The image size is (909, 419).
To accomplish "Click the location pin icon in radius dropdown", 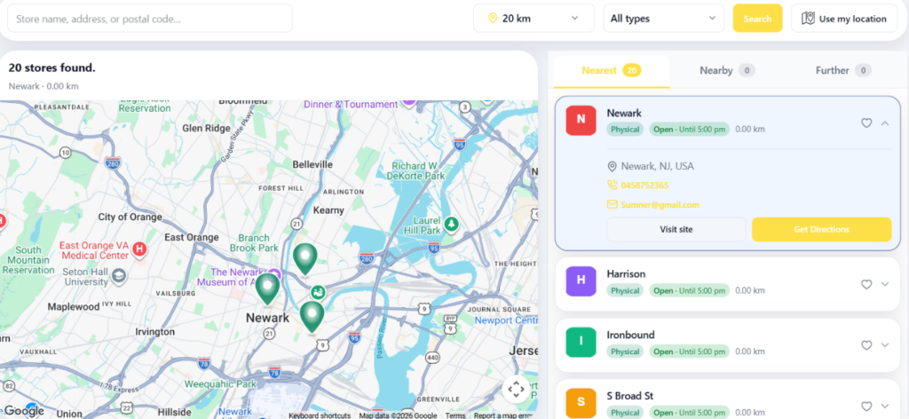I will 493,19.
